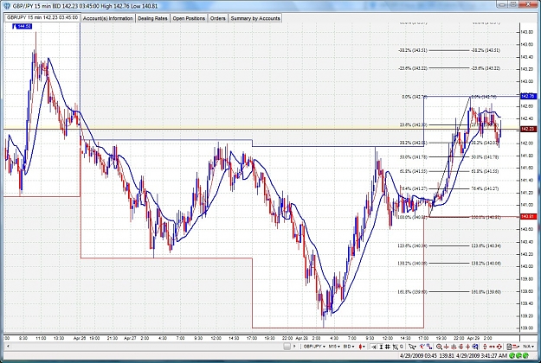Click the vertical price scale icon

coord(381,347)
